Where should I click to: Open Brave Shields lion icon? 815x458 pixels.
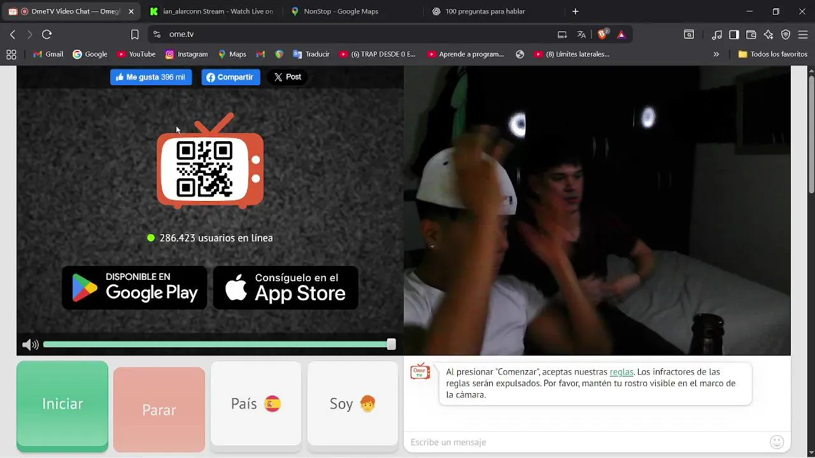pos(602,34)
